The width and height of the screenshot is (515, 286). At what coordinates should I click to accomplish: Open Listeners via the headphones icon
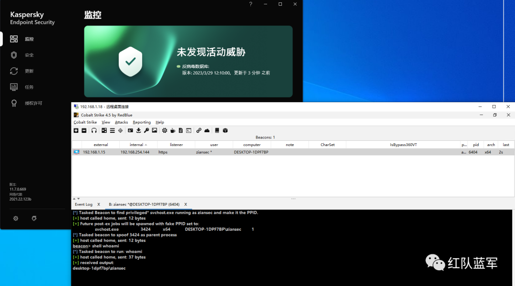94,130
